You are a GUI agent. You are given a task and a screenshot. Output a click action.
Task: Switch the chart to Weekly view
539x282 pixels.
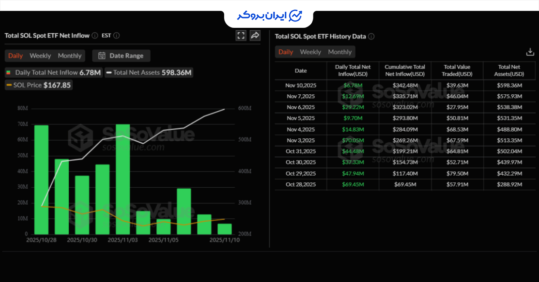tap(40, 56)
